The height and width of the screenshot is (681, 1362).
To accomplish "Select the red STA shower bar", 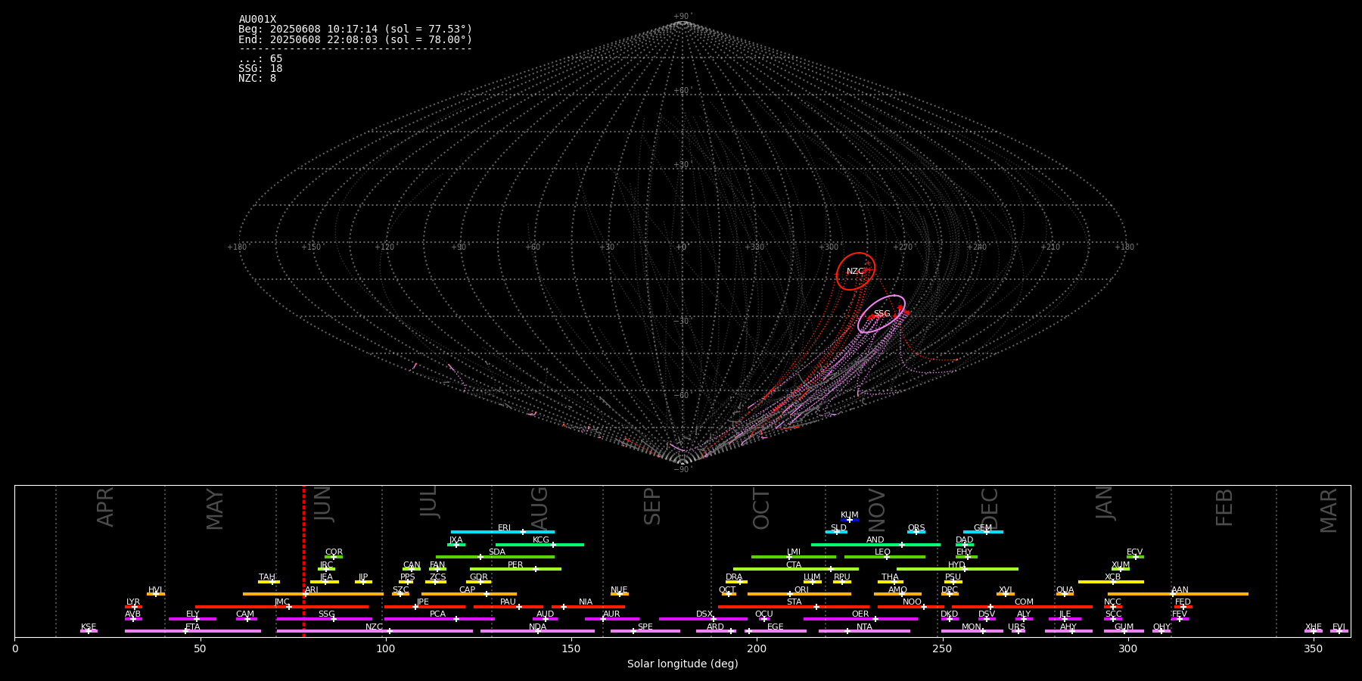I will pos(794,607).
